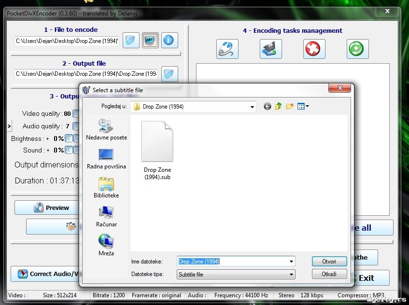Click the Preview button
Image resolution: width=409 pixels, height=305 pixels.
(x=47, y=208)
